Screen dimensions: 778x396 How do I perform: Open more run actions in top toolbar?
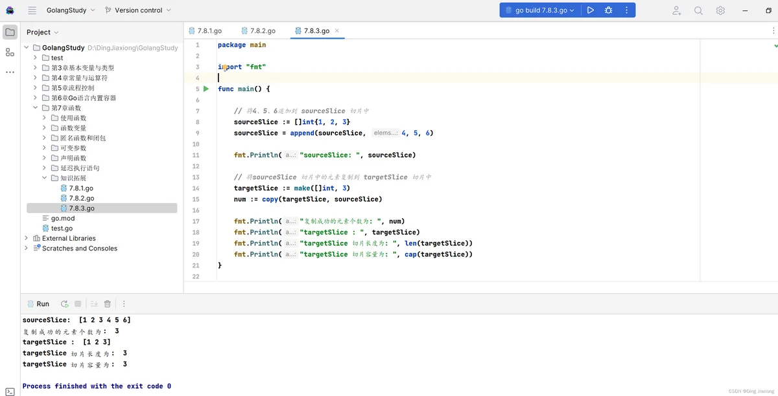click(x=626, y=10)
